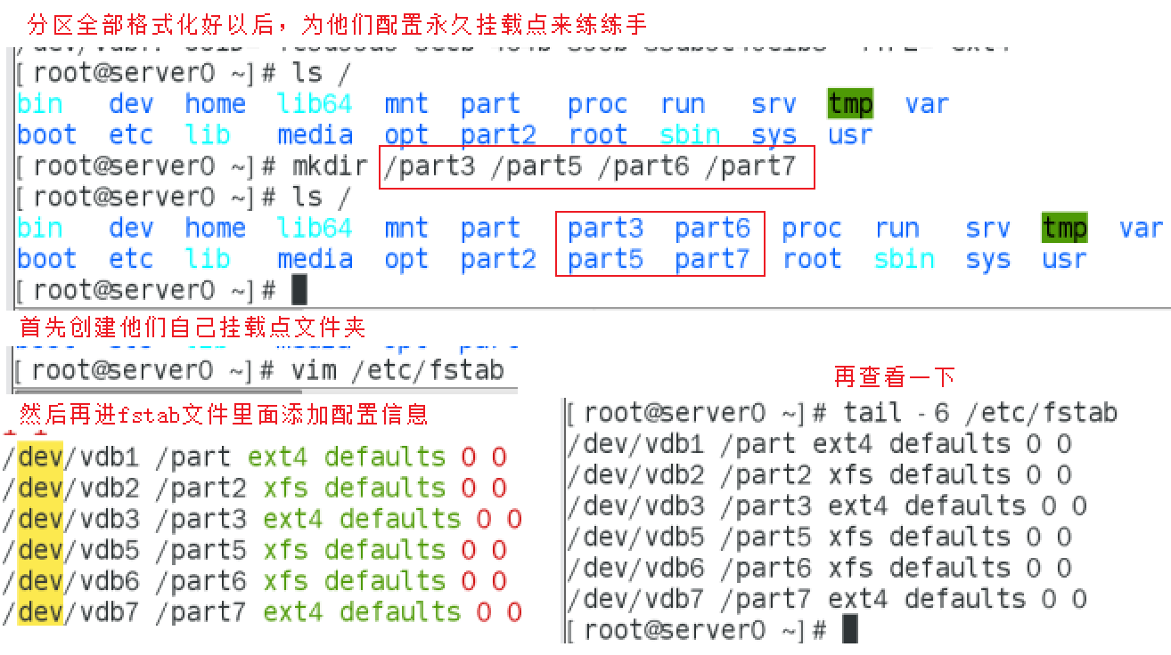Click green xfs on the vim /dev/vdb2 line
The image size is (1171, 655).
285,489
